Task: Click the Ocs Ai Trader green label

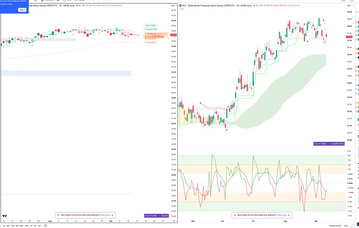Action: click(151, 25)
